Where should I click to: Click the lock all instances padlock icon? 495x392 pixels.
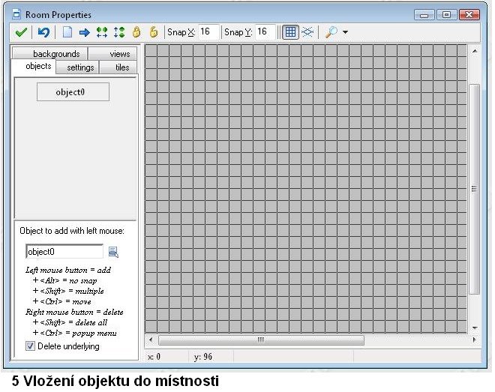(136, 32)
